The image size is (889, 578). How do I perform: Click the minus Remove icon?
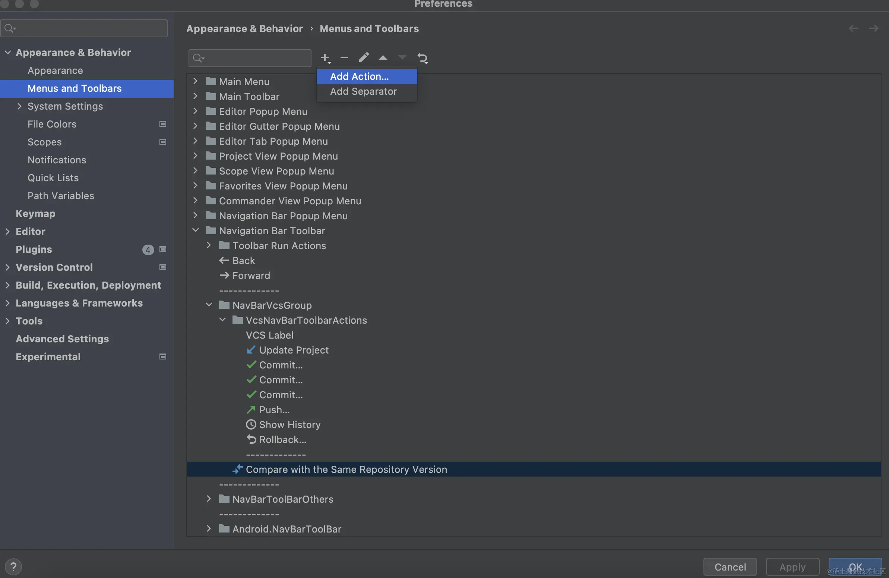point(344,57)
